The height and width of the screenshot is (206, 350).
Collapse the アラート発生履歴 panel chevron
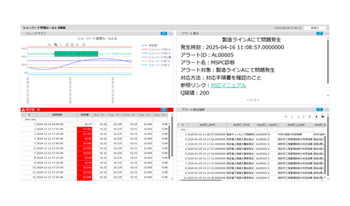click(325, 108)
